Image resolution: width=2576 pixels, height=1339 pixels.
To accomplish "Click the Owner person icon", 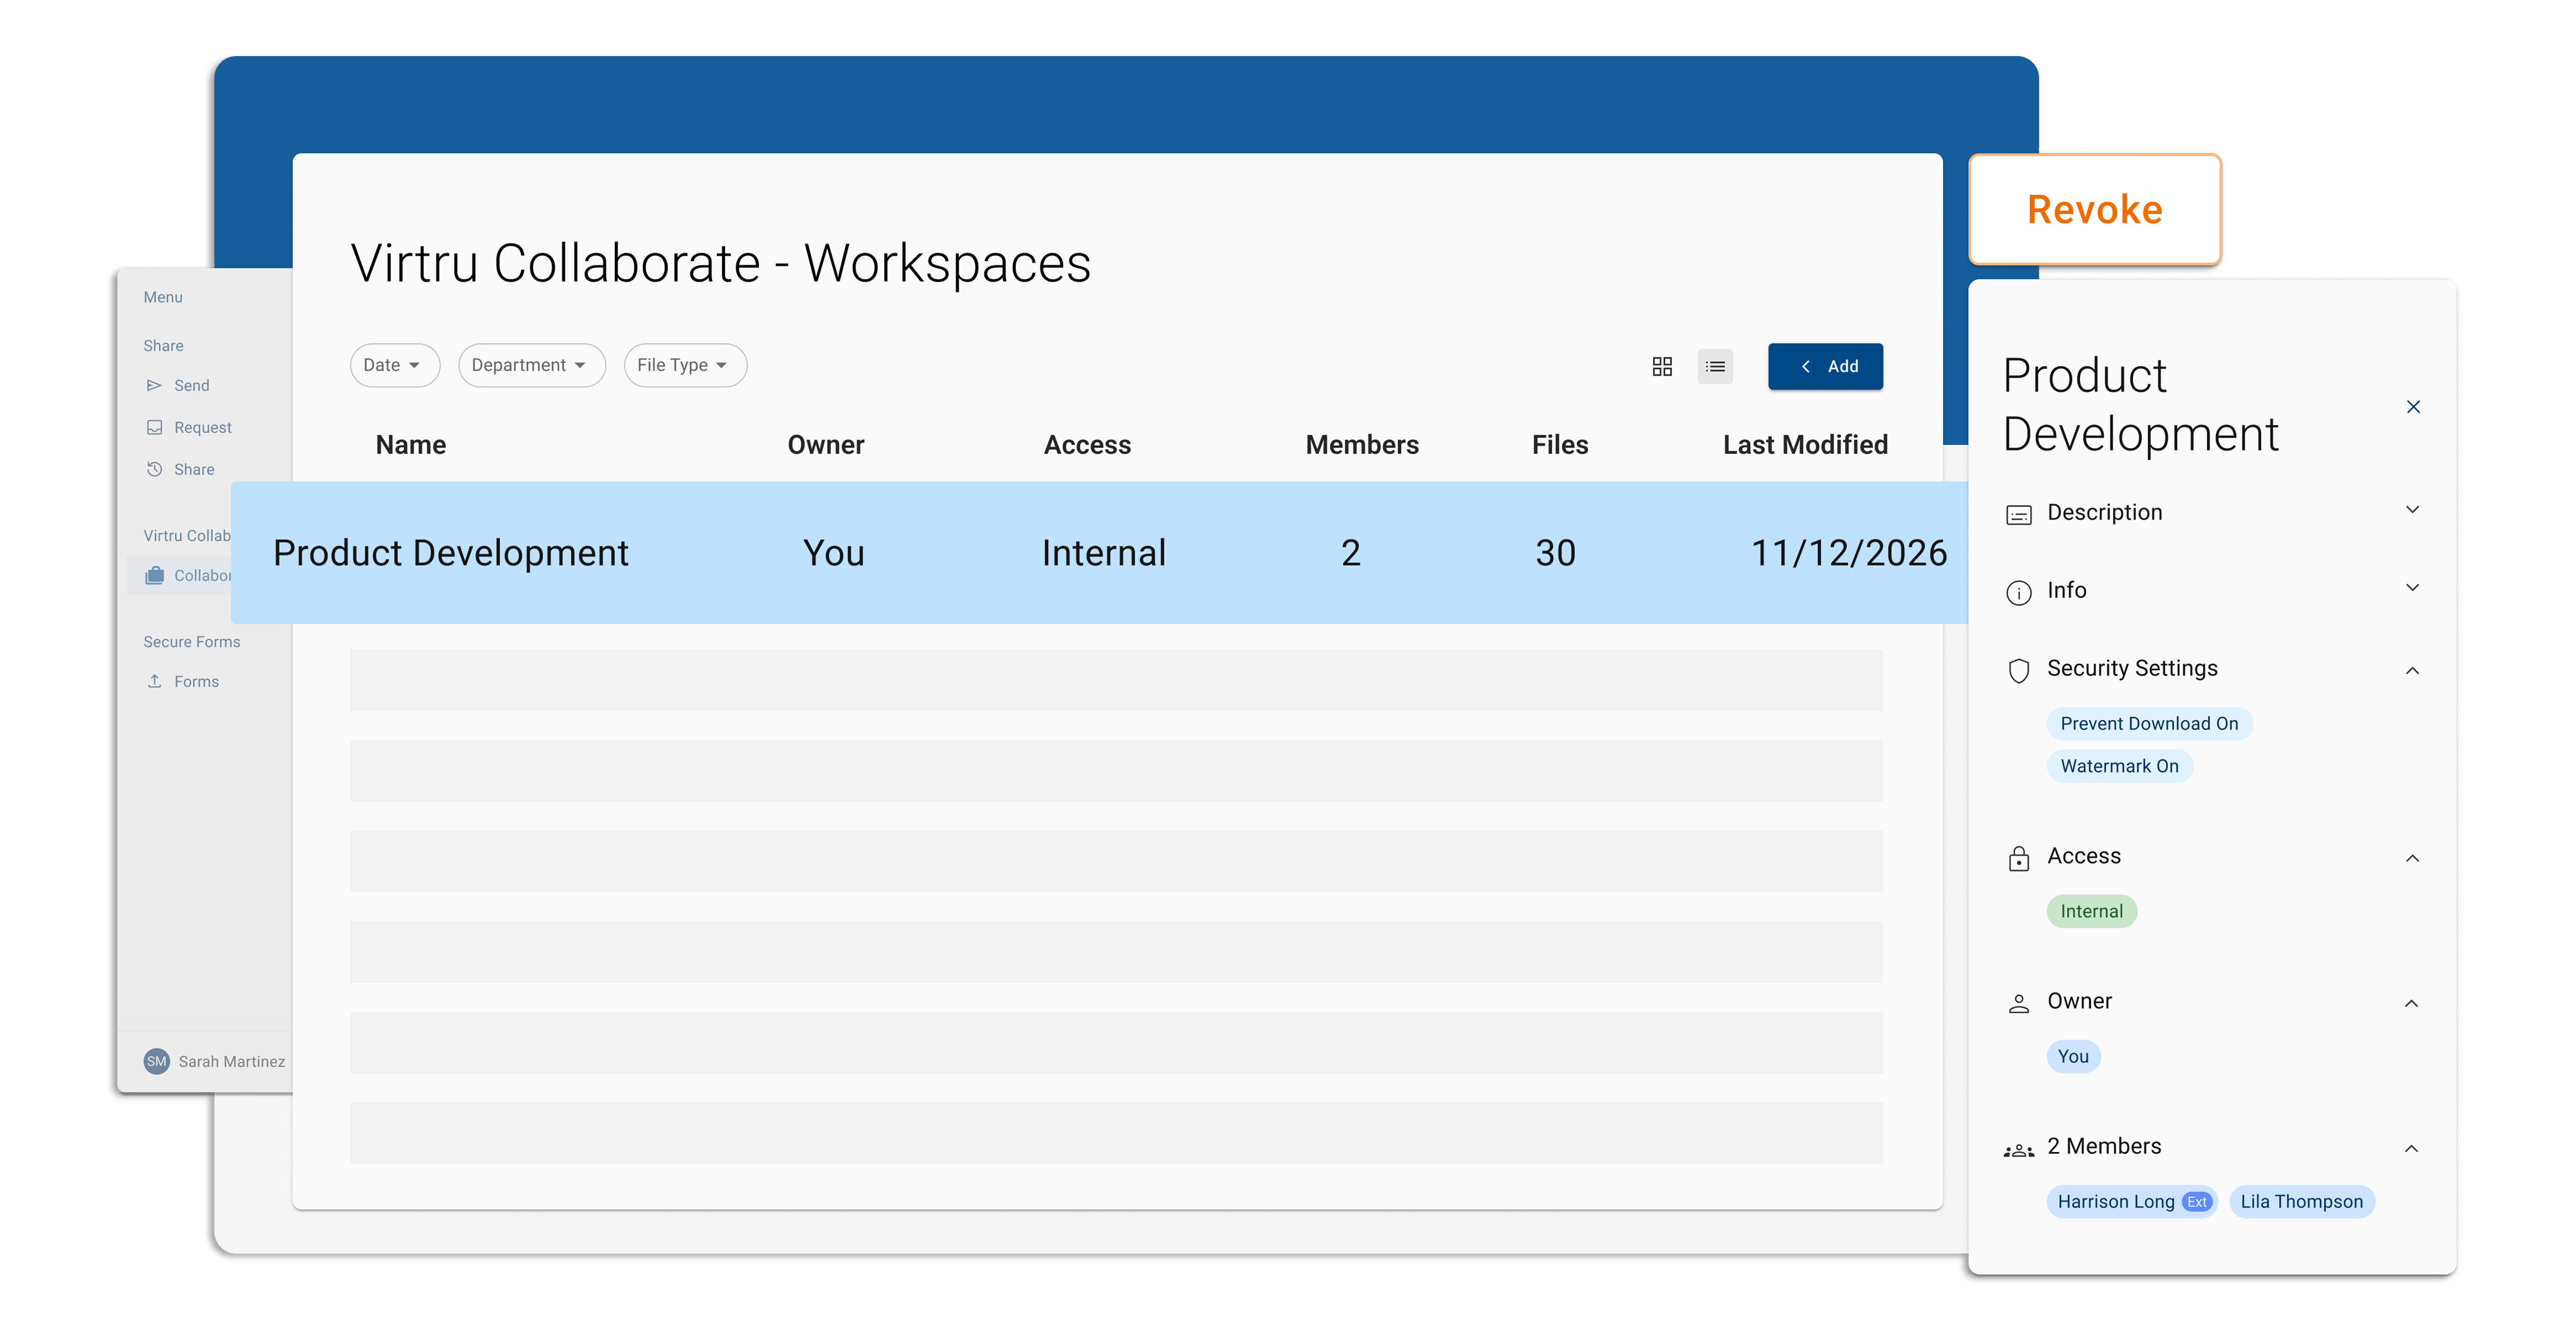I will [x=2019, y=1003].
